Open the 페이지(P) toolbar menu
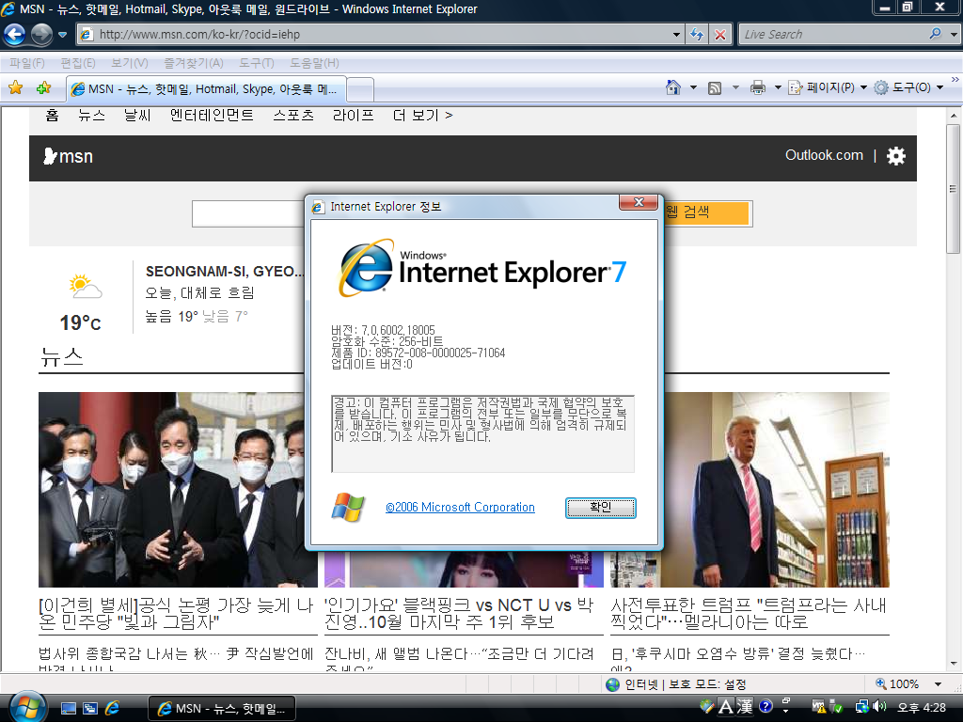The height and width of the screenshot is (722, 963). click(x=828, y=87)
